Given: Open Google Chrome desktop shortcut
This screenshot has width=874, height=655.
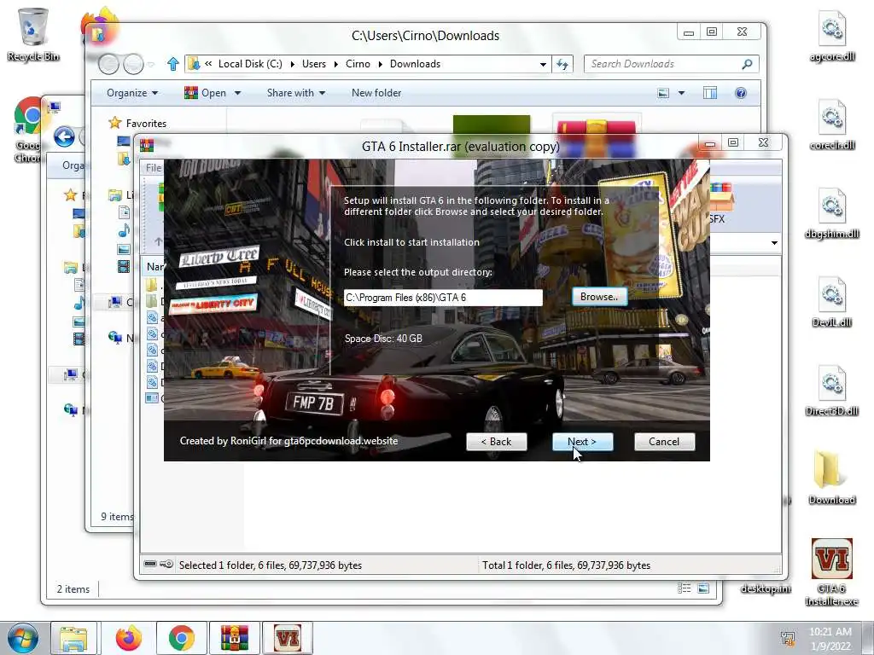Looking at the screenshot, I should coord(26,130).
